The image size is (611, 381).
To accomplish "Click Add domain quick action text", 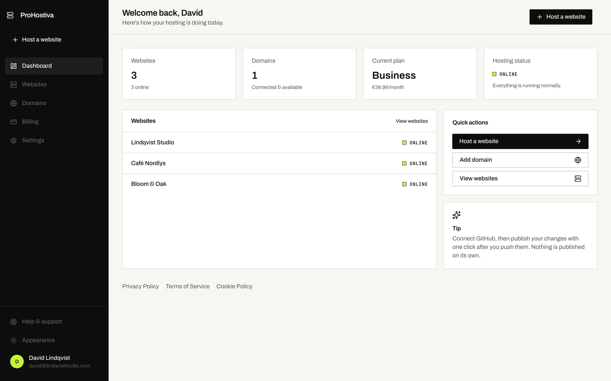I will [x=476, y=160].
